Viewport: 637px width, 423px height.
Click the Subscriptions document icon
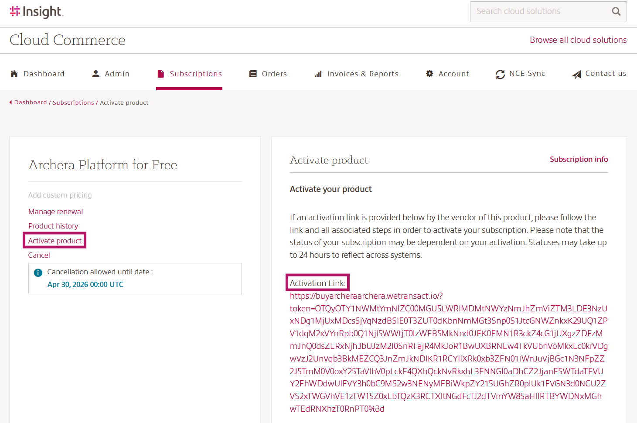coord(161,73)
